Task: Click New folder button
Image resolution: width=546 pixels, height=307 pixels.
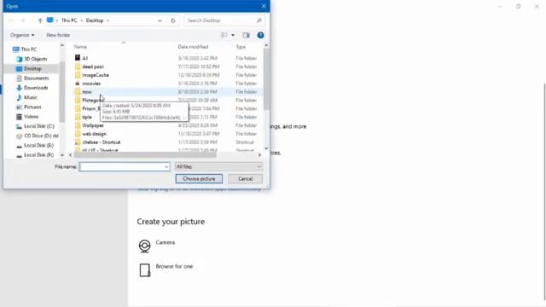Action: click(x=58, y=35)
